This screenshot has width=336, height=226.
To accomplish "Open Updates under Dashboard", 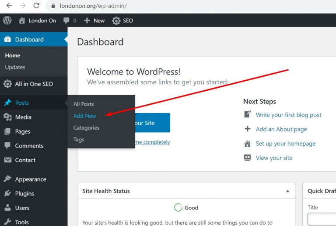I will (x=15, y=67).
